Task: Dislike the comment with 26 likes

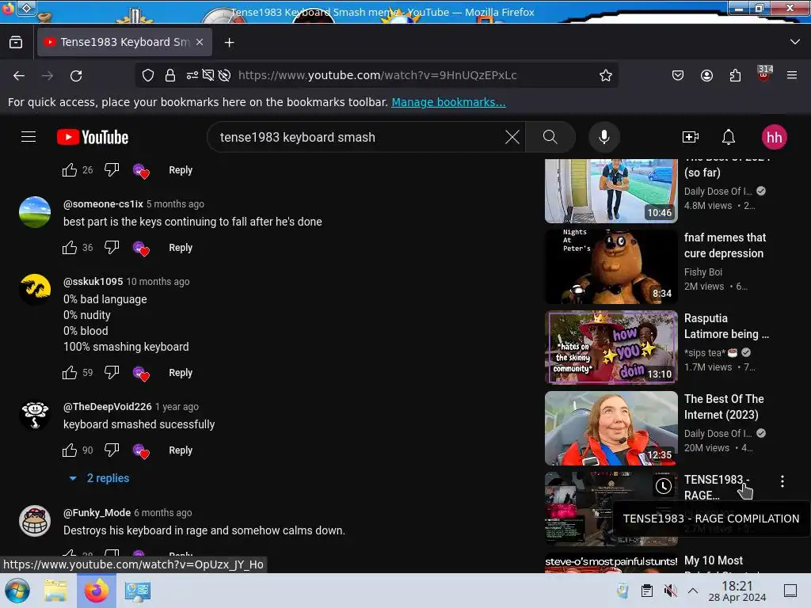Action: coord(112,170)
